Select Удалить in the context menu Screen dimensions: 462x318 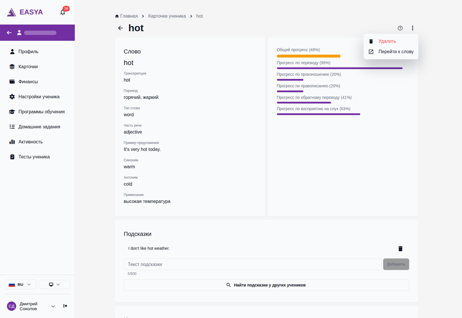tap(391, 41)
